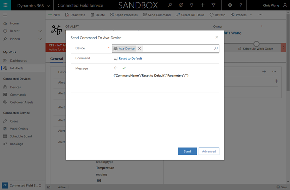Click Schedule Work Order process stage
This screenshot has width=290, height=190.
point(258,49)
